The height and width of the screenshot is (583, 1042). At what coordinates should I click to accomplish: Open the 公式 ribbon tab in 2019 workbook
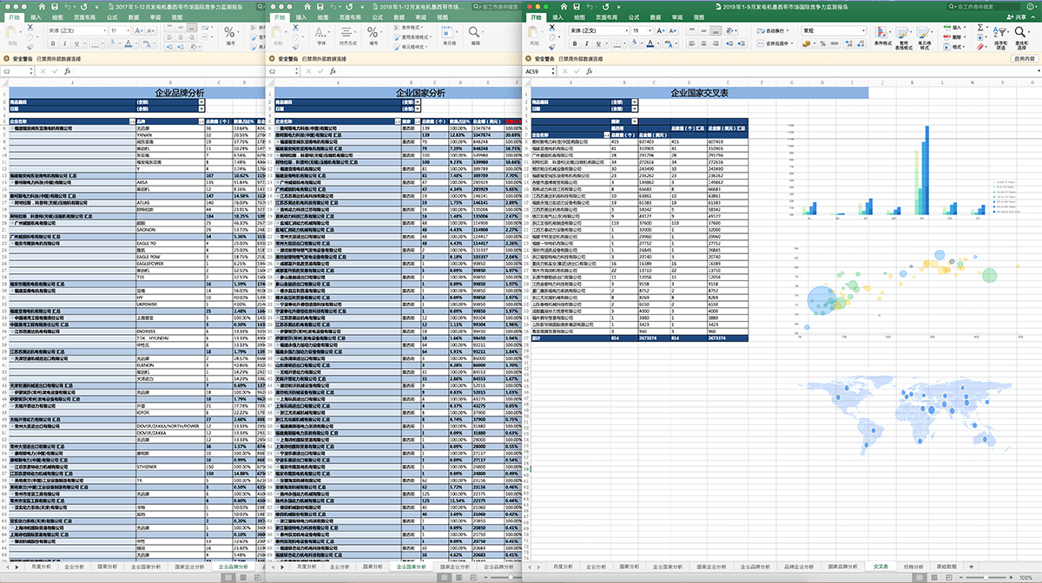(x=635, y=17)
